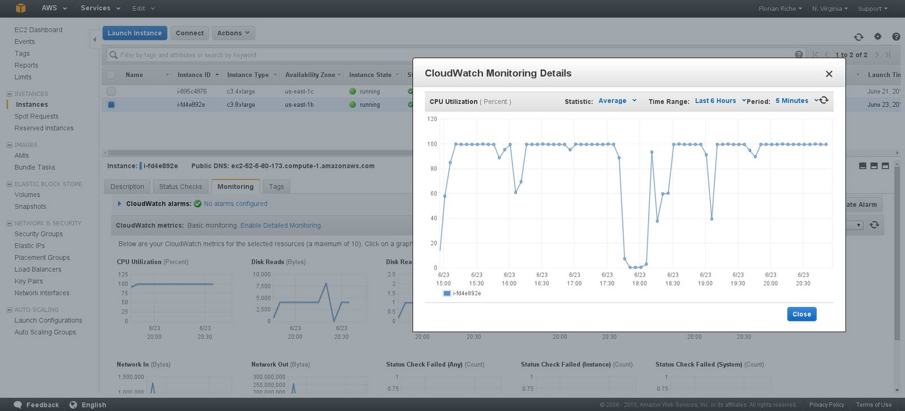Maximize the details pane layout icon
Screen dimensions: 905x411
885,166
